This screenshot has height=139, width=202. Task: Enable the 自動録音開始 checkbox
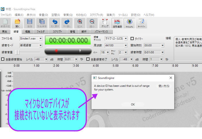[3, 59]
